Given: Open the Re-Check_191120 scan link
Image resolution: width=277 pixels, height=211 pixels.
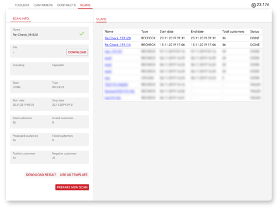Looking at the screenshot, I should coord(117,38).
